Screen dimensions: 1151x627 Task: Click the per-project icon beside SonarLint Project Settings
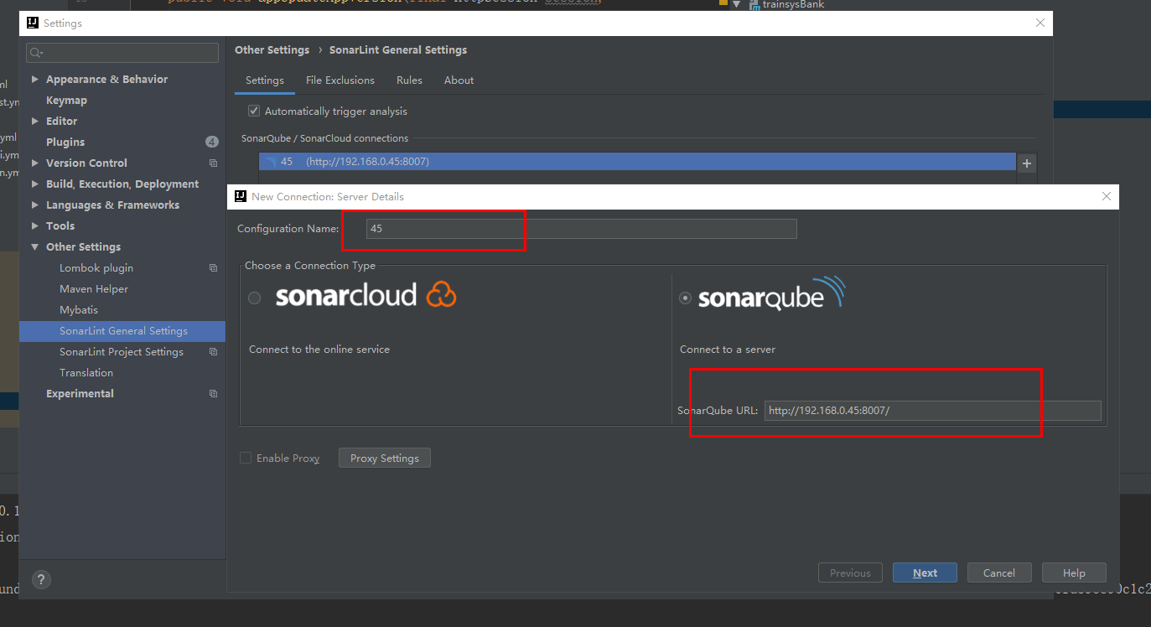tap(213, 352)
